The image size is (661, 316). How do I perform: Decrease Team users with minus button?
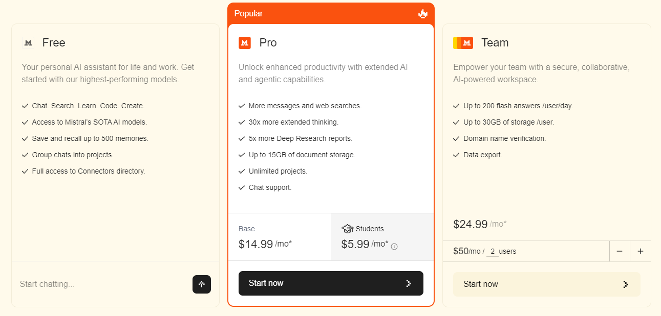tap(620, 251)
